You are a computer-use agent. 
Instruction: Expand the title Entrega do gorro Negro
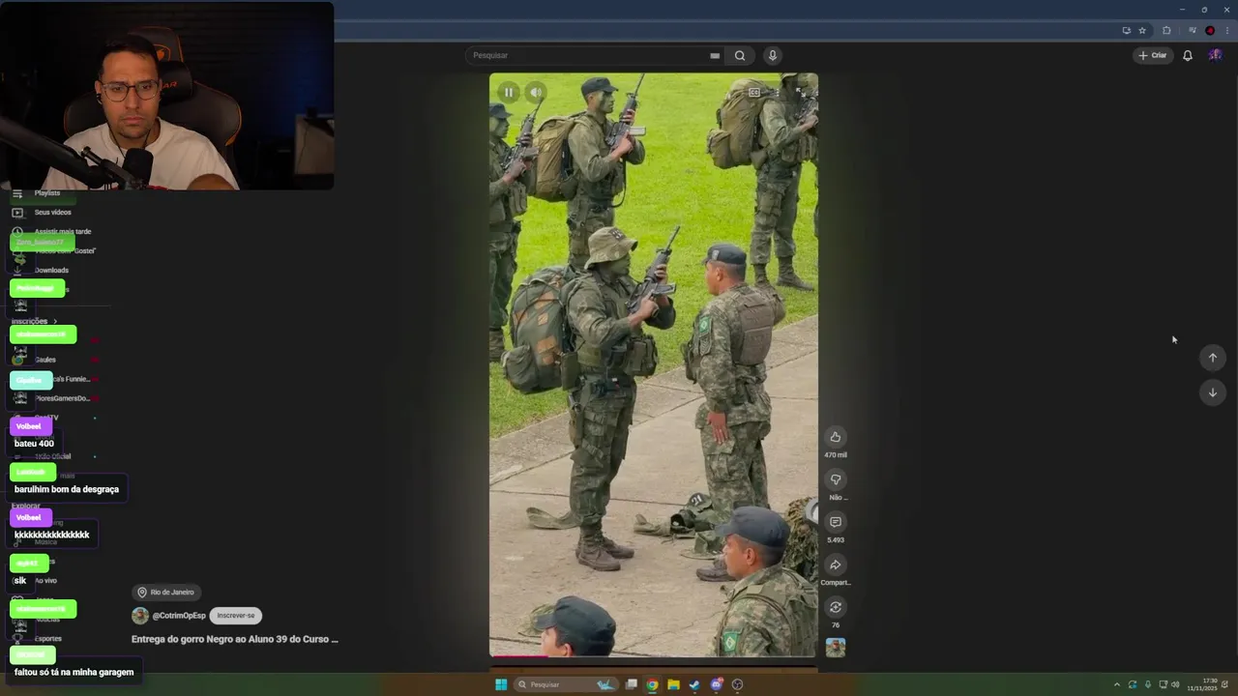coord(235,639)
